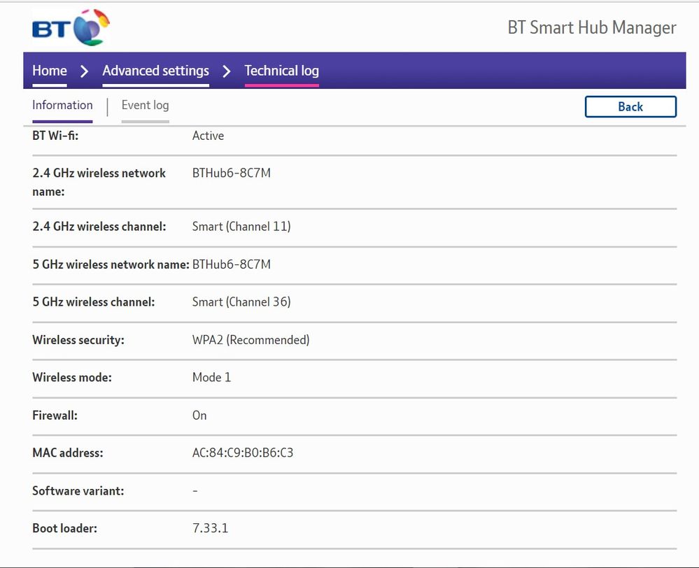
Task: Click '5 GHz wireless channel:' label
Action: click(94, 301)
